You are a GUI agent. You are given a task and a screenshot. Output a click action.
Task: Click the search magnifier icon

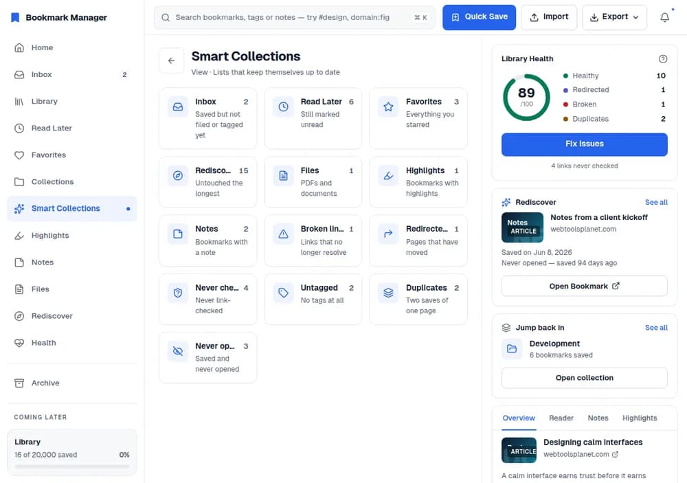point(166,18)
